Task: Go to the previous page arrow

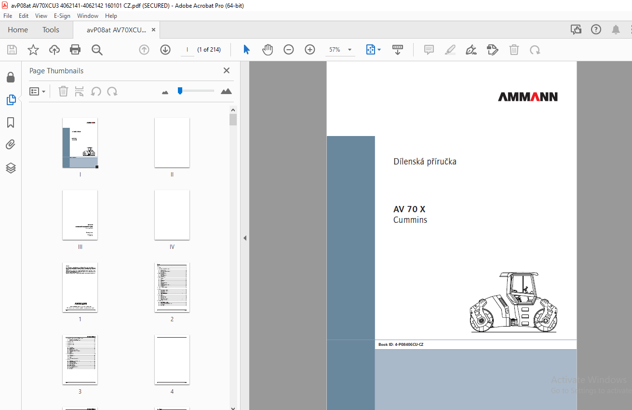Action: [144, 50]
